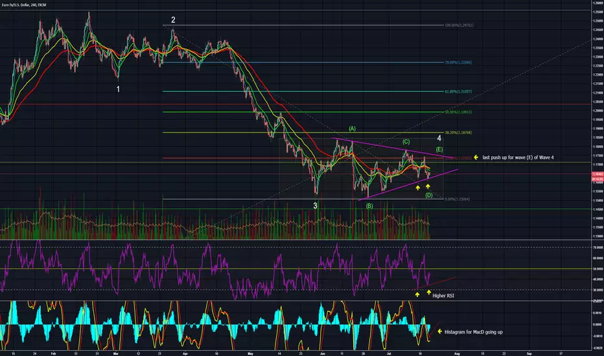Select the 78.60%(1.22686) Fibonacci level label

(458, 62)
